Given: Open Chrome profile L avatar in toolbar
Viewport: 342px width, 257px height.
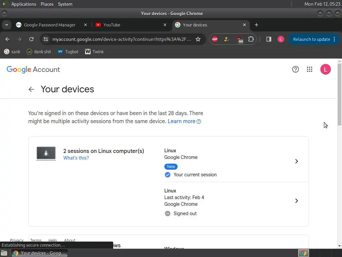Looking at the screenshot, I should point(281,39).
